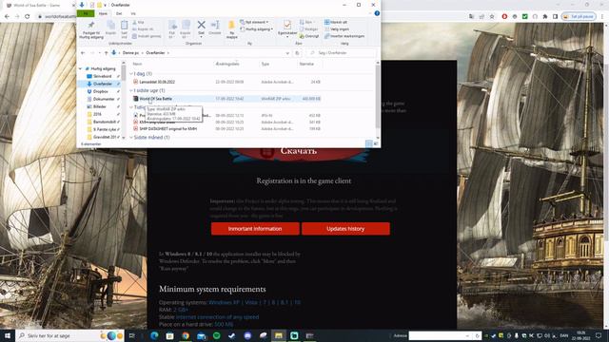The height and width of the screenshot is (342, 609).
Task: Open File Explorer taskbar icon
Action: click(279, 335)
